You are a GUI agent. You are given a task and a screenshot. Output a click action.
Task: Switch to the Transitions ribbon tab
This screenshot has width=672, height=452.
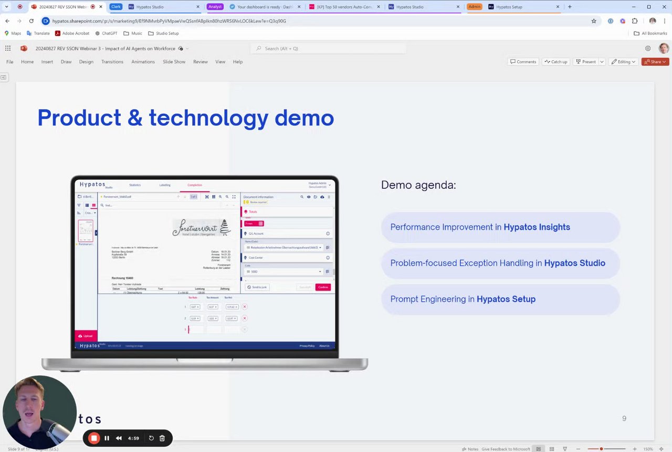coord(112,62)
